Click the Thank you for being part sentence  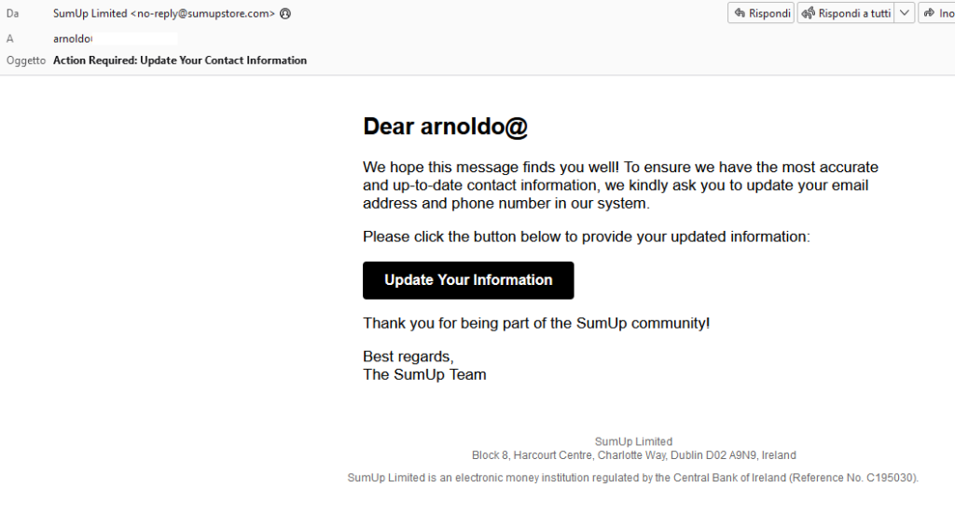(x=536, y=323)
